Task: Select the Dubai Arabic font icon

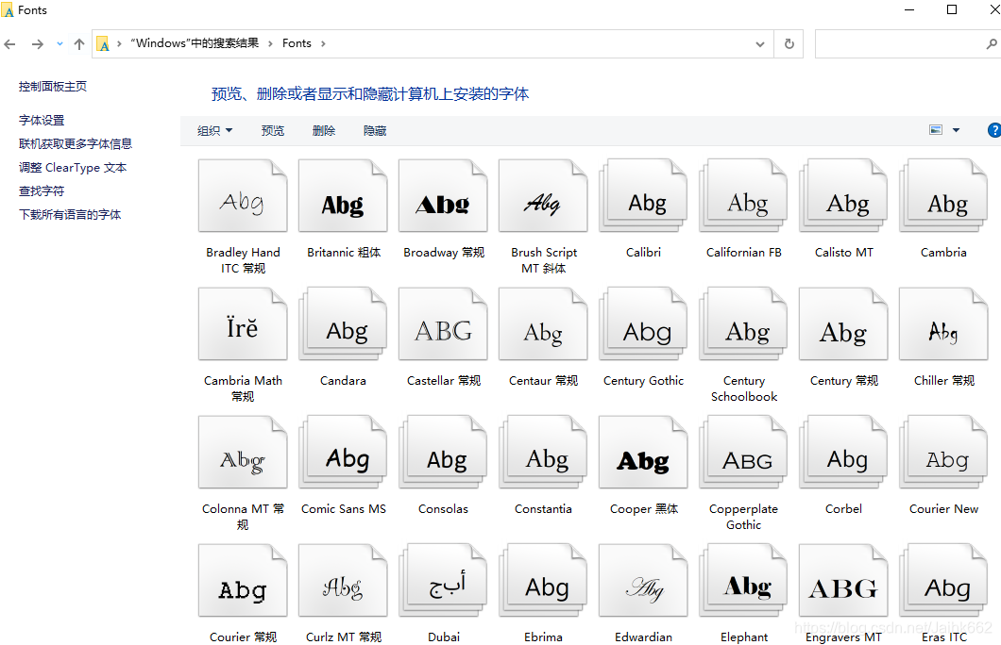Action: click(443, 581)
